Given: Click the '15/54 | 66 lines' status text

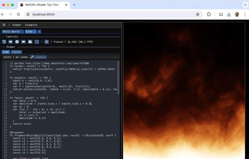Looking at the screenshot, I should 16,57.
